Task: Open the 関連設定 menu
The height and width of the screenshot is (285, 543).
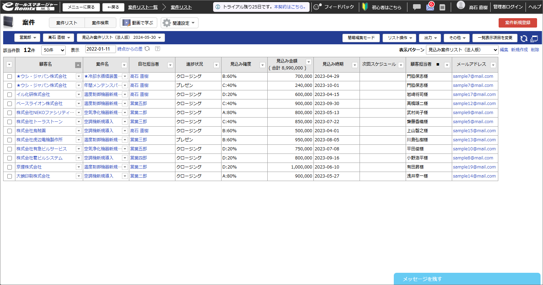Action: [x=180, y=23]
